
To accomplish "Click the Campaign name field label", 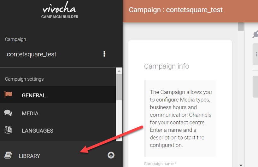I will click(x=160, y=164).
